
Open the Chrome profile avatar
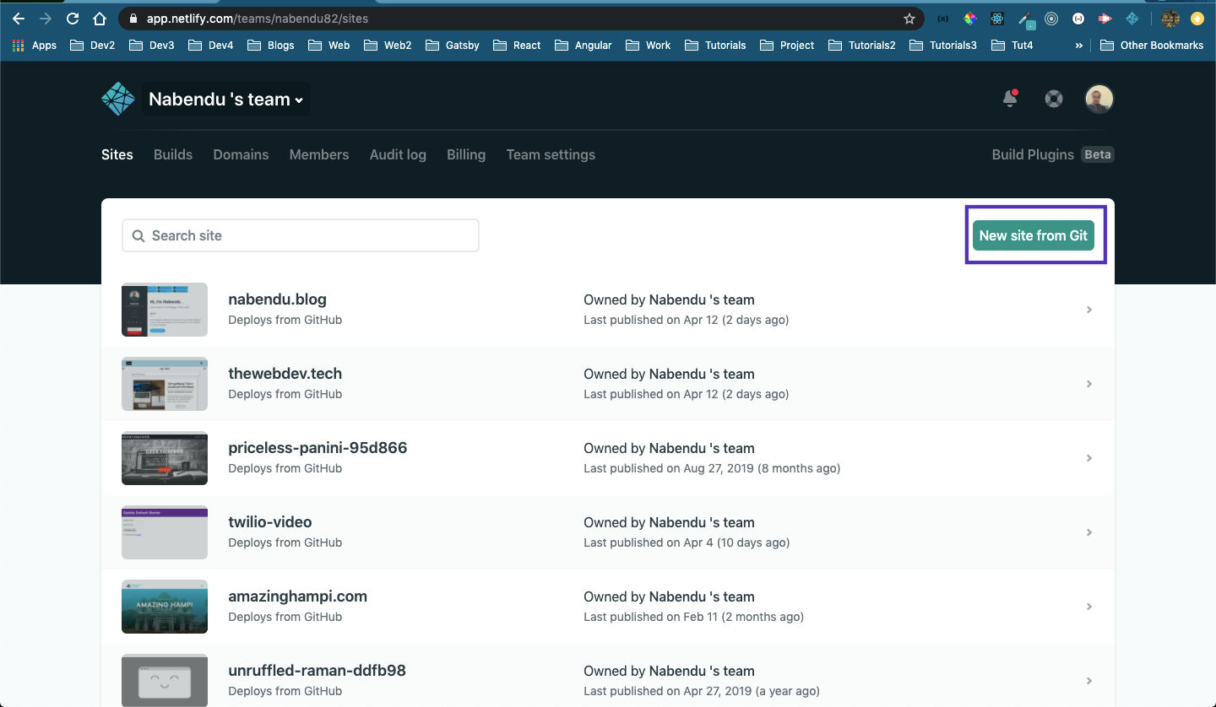(x=1170, y=18)
